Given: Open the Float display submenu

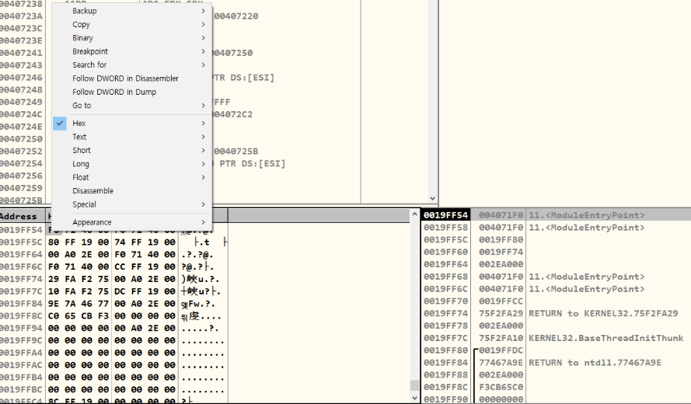Looking at the screenshot, I should [132, 177].
